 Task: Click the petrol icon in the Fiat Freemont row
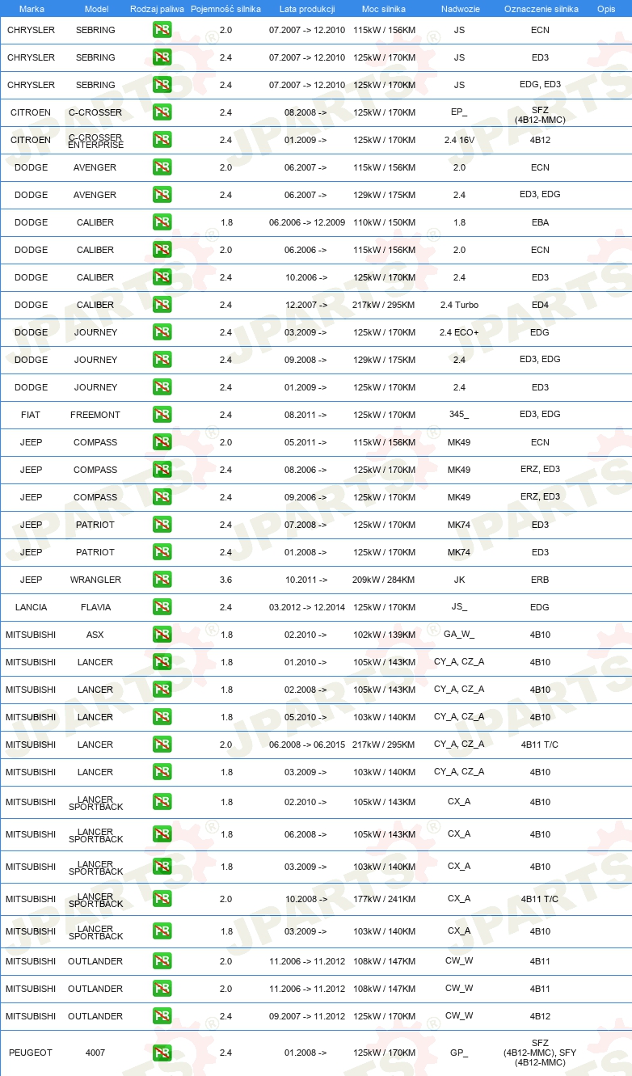(x=162, y=415)
